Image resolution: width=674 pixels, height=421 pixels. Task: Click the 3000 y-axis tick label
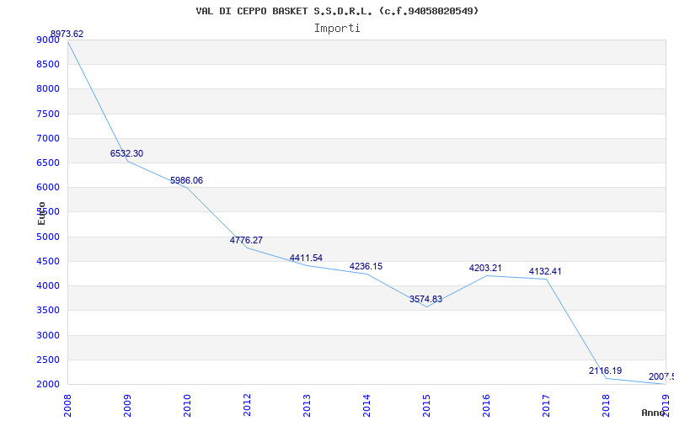(48, 335)
